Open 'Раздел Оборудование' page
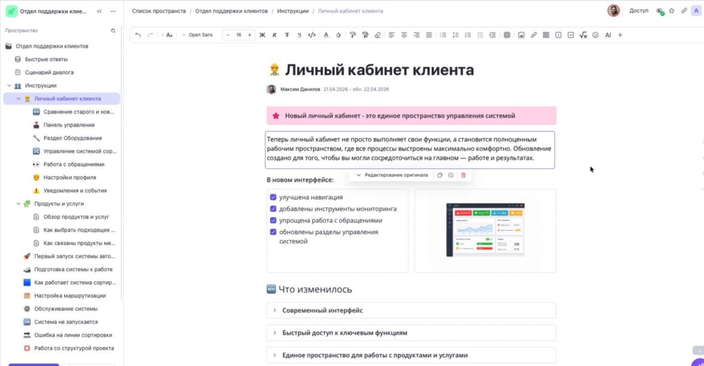The width and height of the screenshot is (704, 366). coord(73,138)
